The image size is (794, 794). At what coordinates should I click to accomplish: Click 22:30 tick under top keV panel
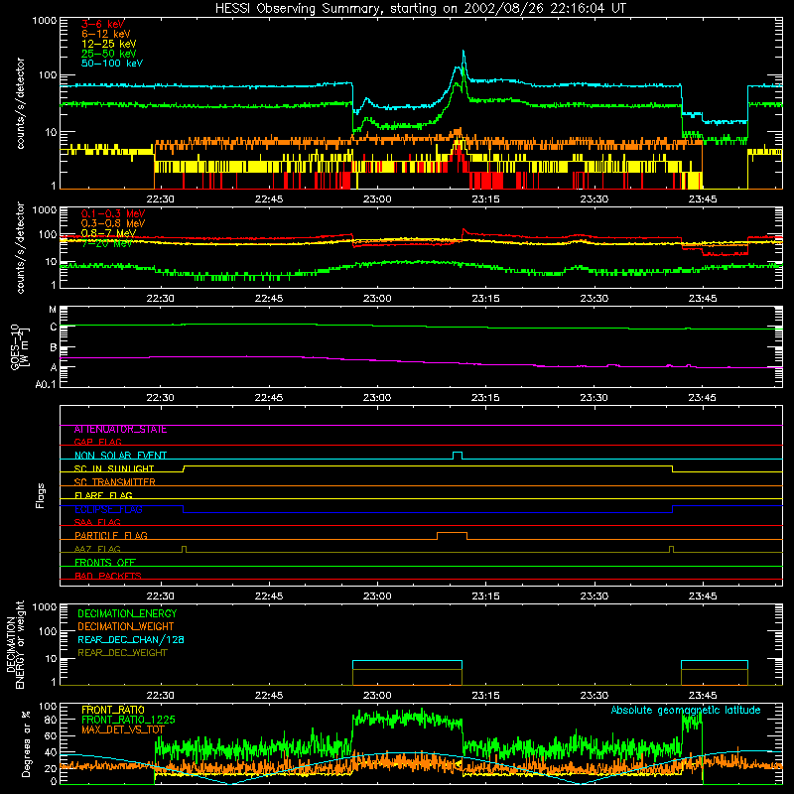(161, 199)
